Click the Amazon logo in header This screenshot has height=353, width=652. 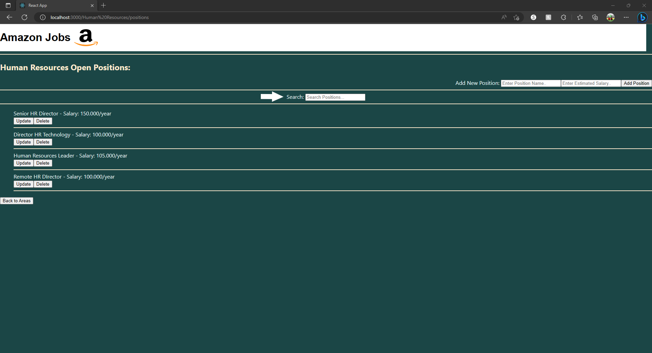[x=86, y=37]
